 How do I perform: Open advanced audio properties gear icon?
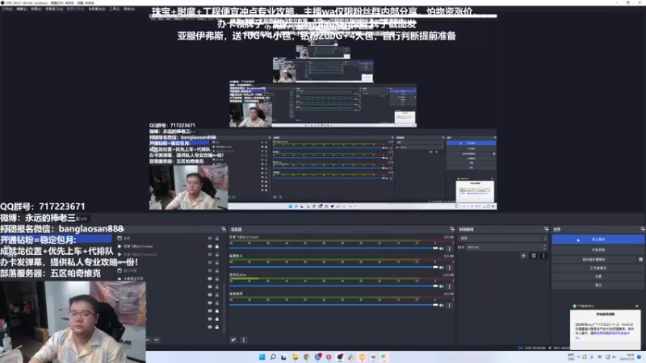[233, 340]
